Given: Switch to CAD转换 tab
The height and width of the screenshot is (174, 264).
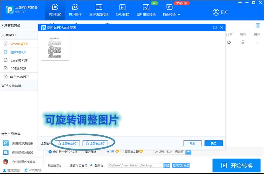Looking at the screenshot, I should click(122, 10).
